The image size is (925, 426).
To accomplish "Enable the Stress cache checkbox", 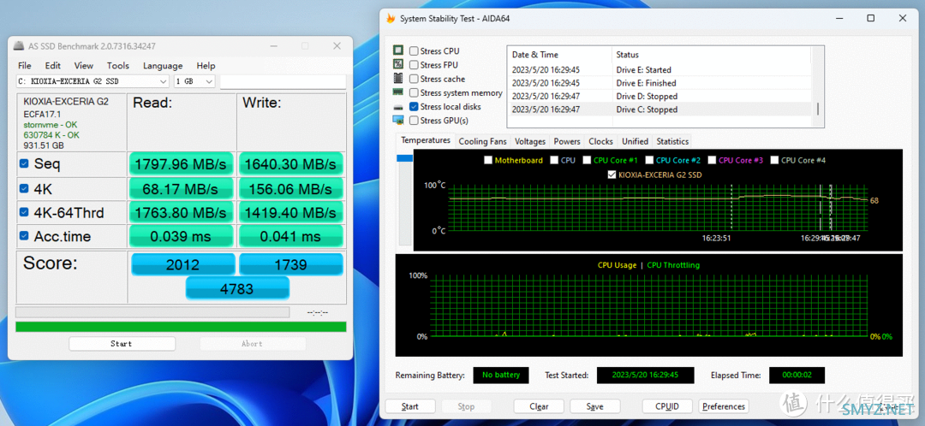I will [x=415, y=79].
